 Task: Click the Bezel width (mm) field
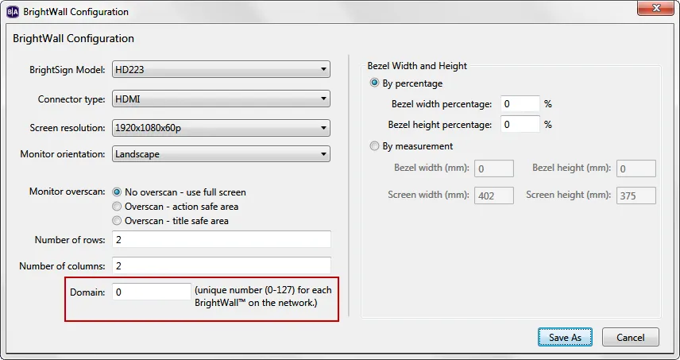494,168
